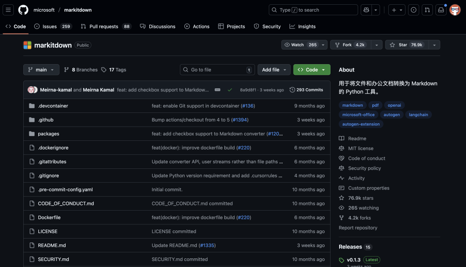Click the Activity pulse icon
Viewport: 466px width, 267px height.
click(341, 178)
